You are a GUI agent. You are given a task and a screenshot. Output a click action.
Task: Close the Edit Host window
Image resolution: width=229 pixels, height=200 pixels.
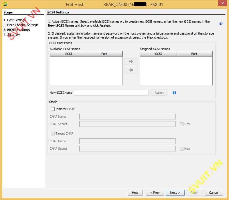click(222, 3)
